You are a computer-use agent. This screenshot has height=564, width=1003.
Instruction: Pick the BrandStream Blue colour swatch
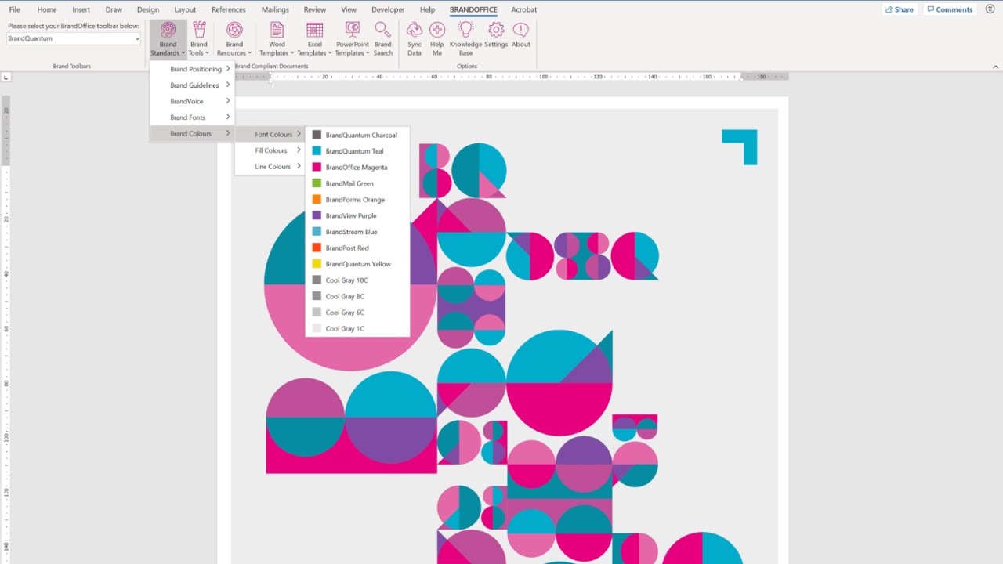pyautogui.click(x=317, y=232)
